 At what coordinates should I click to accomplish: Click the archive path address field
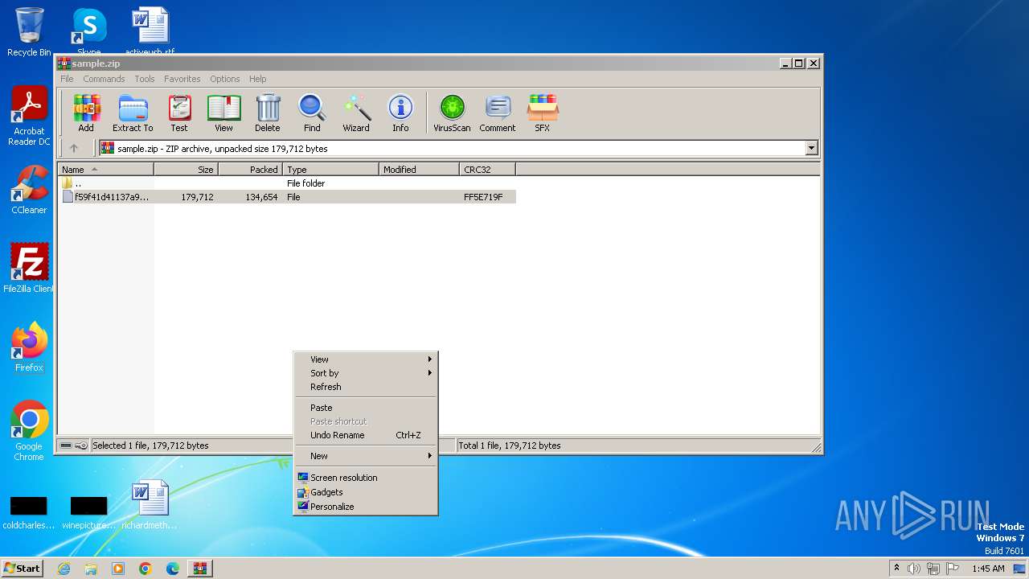(x=452, y=148)
